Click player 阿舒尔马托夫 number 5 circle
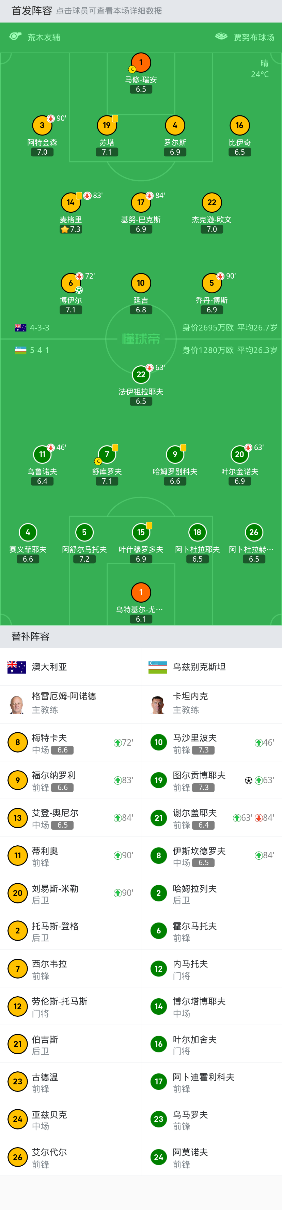 click(x=84, y=532)
